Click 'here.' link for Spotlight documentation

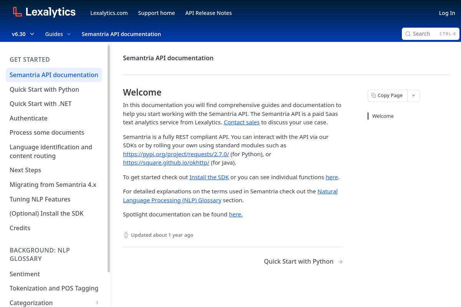tap(236, 215)
